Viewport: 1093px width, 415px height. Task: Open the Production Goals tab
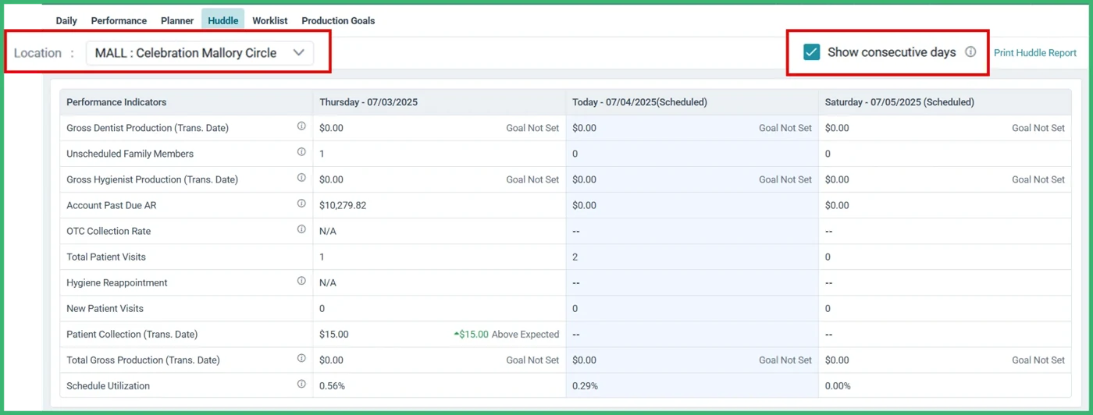coord(338,21)
